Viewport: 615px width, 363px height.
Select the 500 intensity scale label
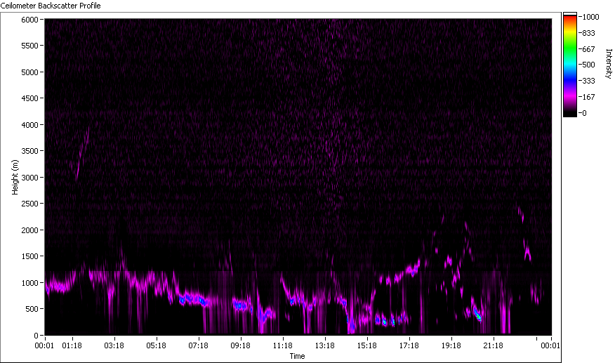coord(589,65)
